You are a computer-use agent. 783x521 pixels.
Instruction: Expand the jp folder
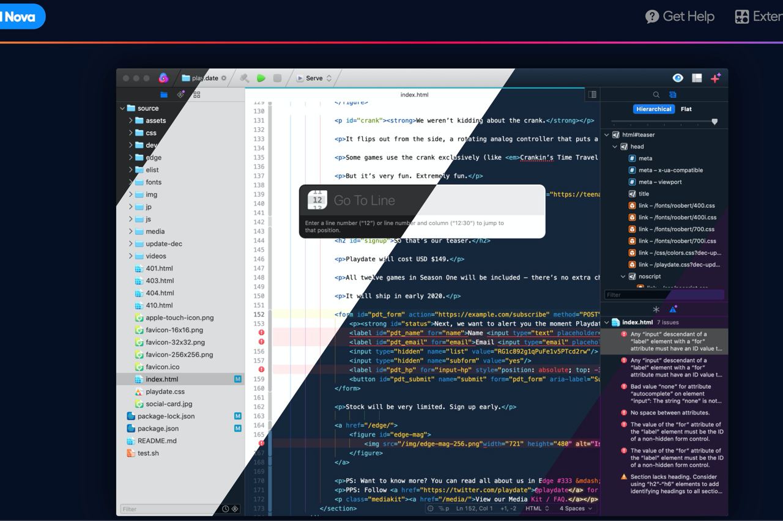coord(131,207)
